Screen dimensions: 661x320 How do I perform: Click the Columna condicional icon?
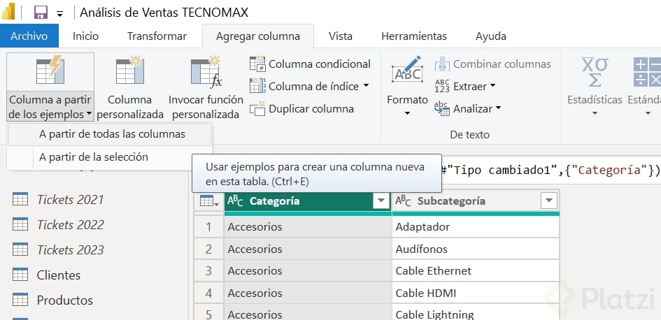(257, 64)
